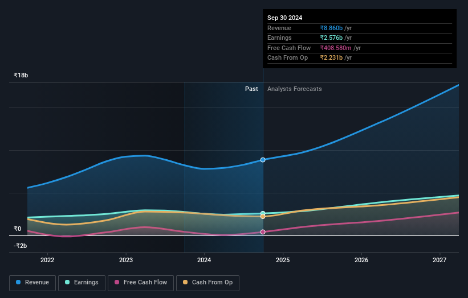Select the 2027 x-axis label
The height and width of the screenshot is (298, 468).
coord(439,260)
